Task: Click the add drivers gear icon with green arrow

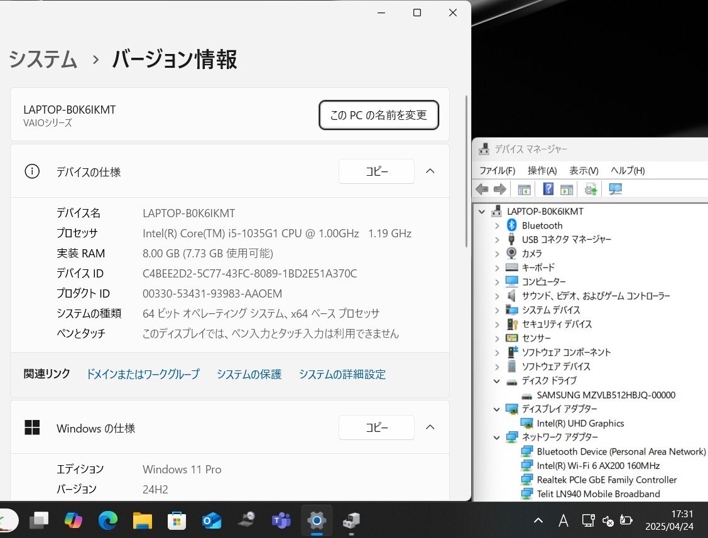Action: coord(591,189)
